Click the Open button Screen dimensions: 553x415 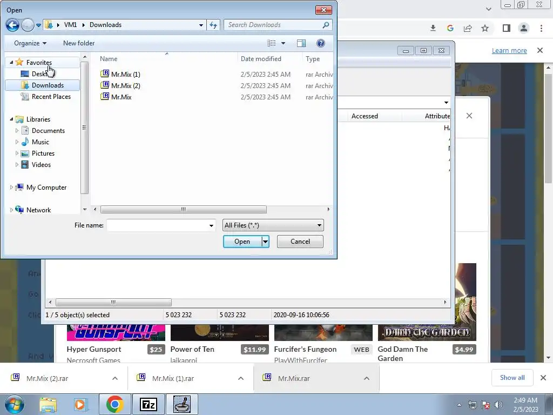242,242
